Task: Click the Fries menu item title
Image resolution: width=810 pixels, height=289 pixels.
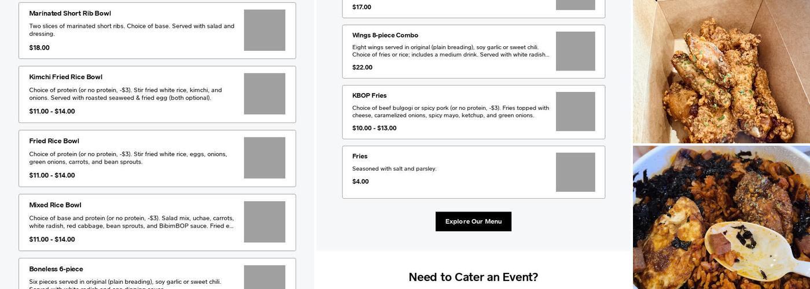Action: [x=360, y=156]
